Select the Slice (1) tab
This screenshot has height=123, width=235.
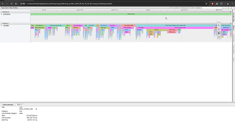20,105
